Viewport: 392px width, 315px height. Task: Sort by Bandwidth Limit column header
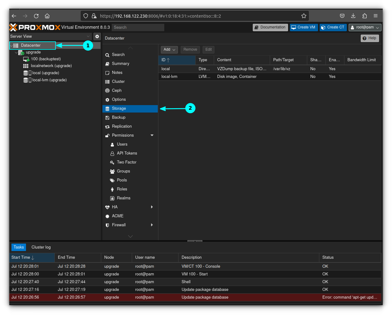[363, 60]
